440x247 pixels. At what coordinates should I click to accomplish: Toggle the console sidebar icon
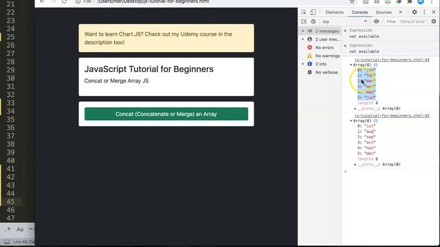click(304, 21)
